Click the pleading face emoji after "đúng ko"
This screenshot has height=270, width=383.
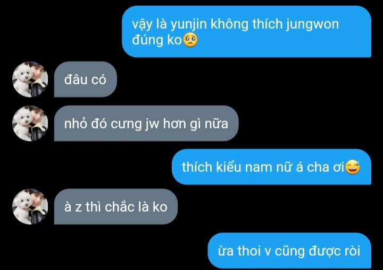click(190, 40)
